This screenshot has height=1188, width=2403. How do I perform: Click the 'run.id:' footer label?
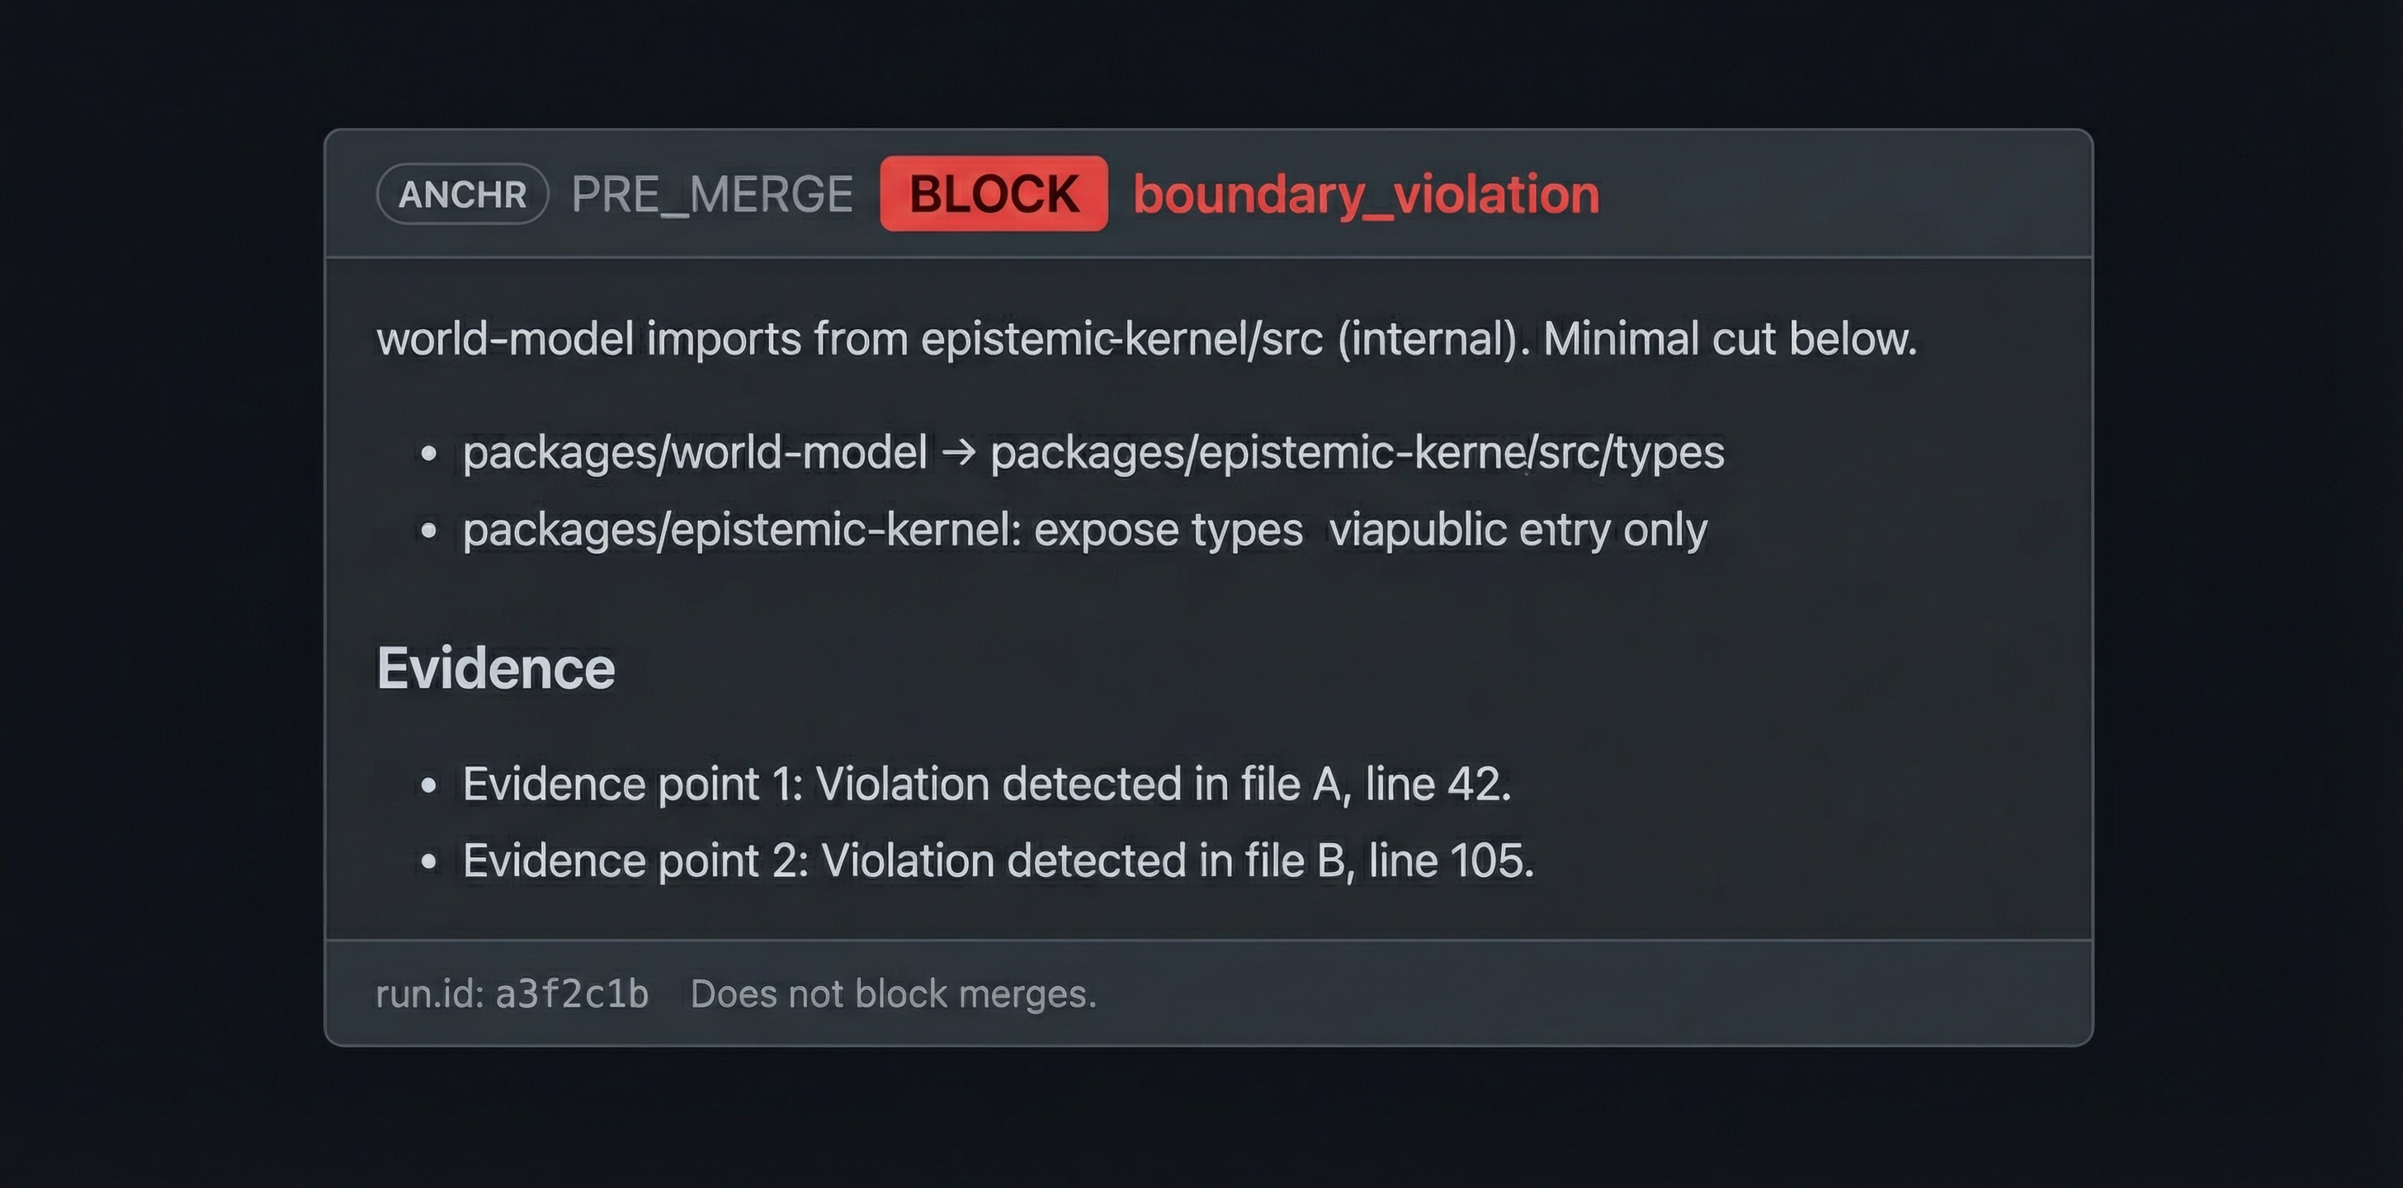pos(429,994)
